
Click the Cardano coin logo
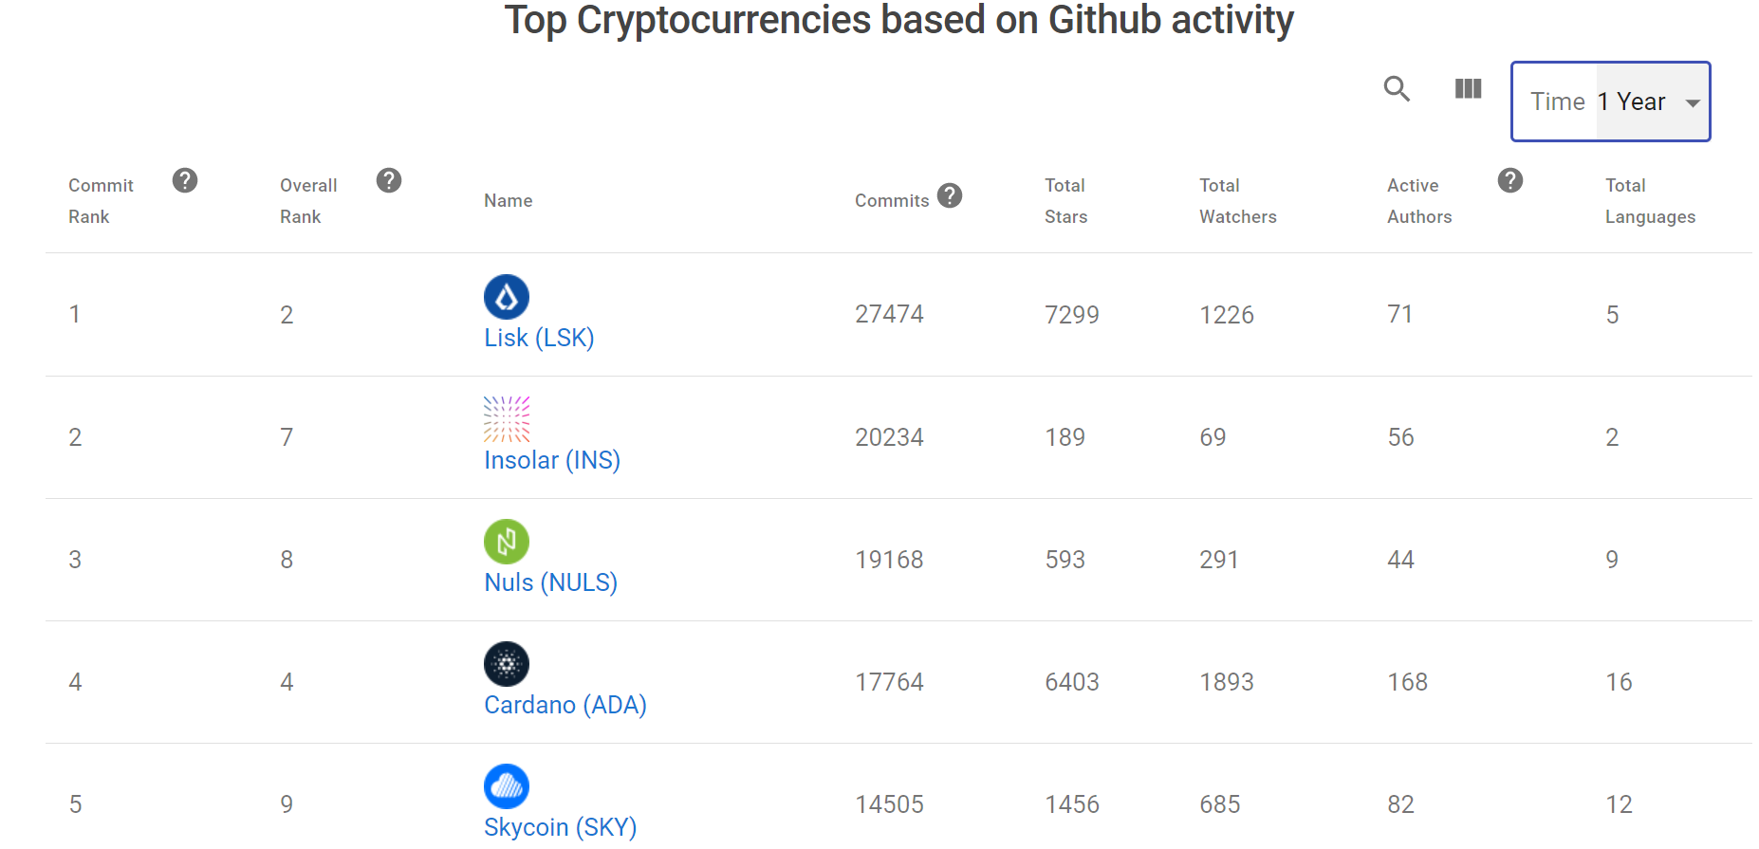click(x=507, y=664)
